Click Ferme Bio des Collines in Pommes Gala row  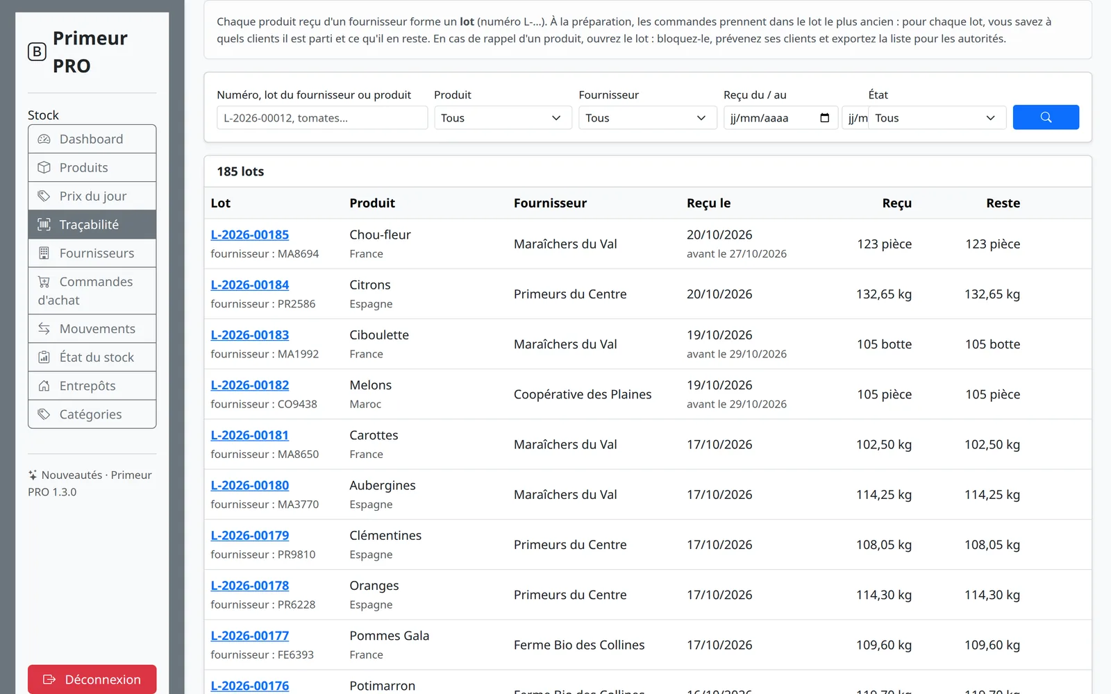(579, 645)
